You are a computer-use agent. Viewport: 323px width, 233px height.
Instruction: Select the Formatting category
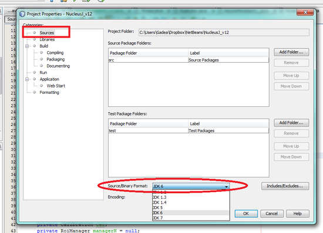49,92
